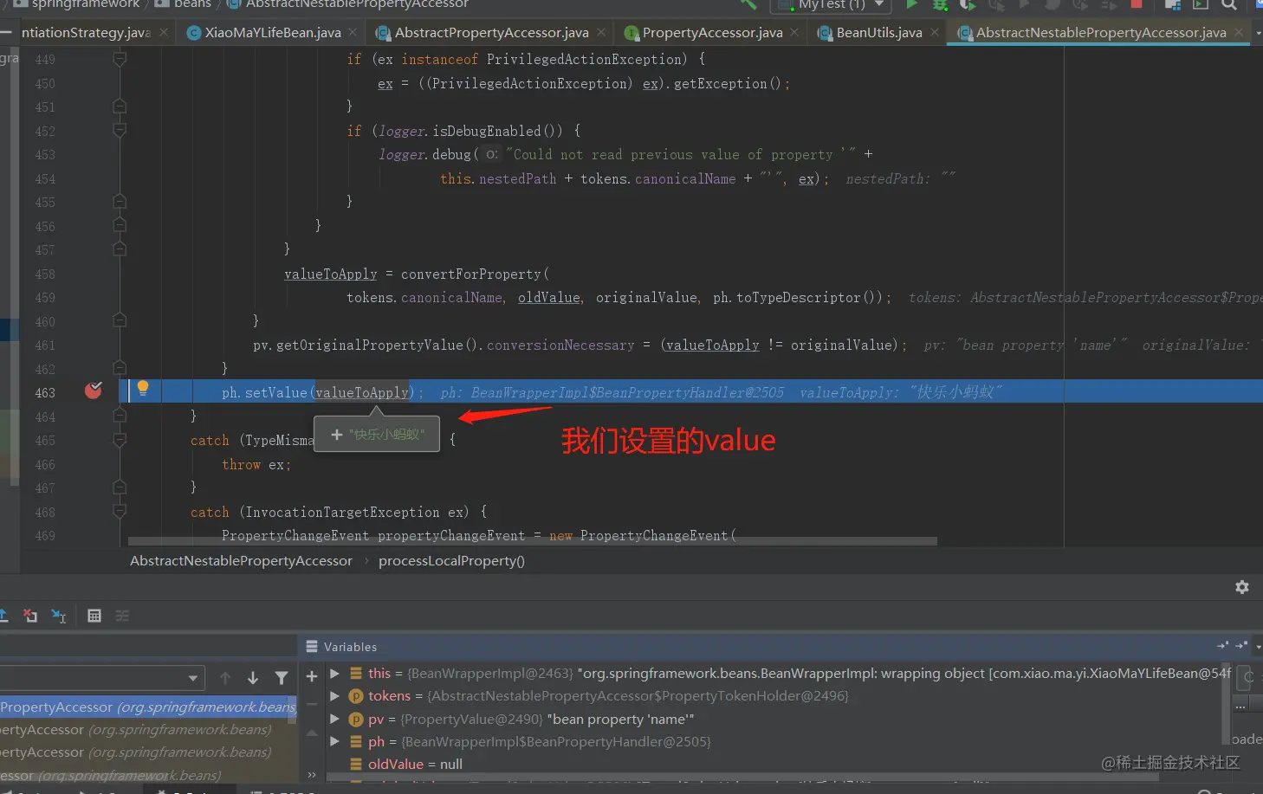The image size is (1263, 794).
Task: Run with coverage via the shield icon
Action: tap(968, 4)
